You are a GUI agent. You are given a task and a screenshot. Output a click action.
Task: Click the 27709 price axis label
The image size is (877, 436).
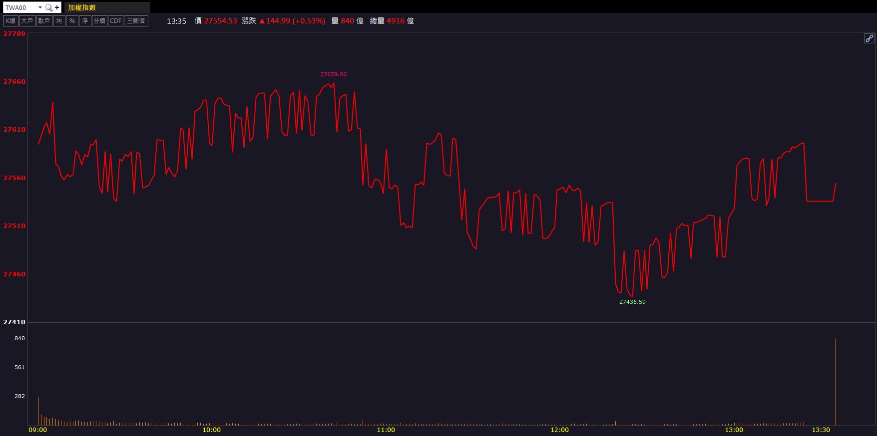[14, 34]
